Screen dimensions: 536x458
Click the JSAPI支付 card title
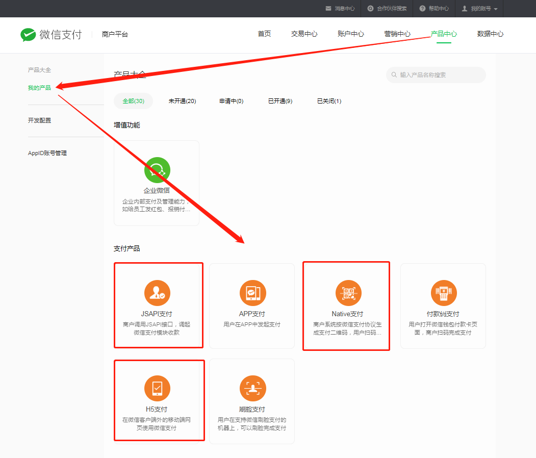[x=157, y=314]
